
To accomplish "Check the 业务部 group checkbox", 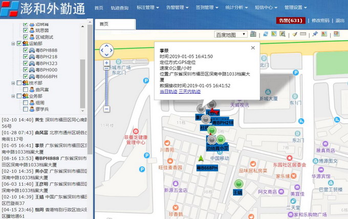I will (x=19, y=96).
